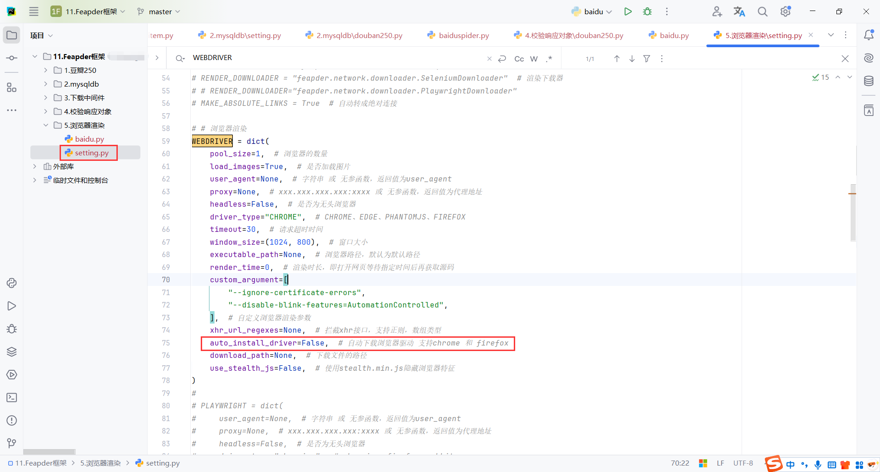
Task: Open the Services tool window
Action: (11, 374)
